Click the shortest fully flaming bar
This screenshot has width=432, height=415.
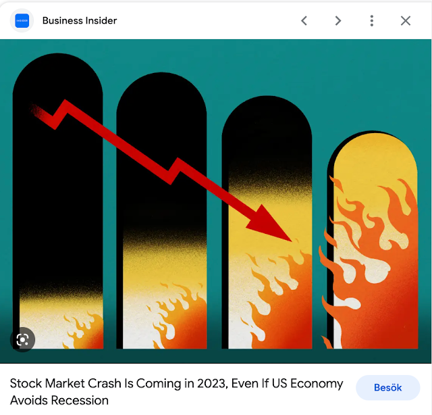[373, 239]
